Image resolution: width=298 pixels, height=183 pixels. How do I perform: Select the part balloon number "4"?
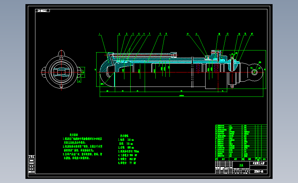point(133,34)
